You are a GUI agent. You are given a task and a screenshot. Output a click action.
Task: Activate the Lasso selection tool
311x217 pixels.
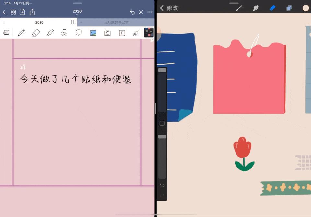pyautogui.click(x=79, y=33)
